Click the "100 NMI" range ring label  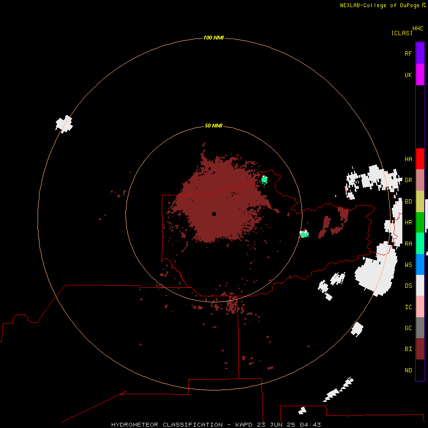click(214, 38)
